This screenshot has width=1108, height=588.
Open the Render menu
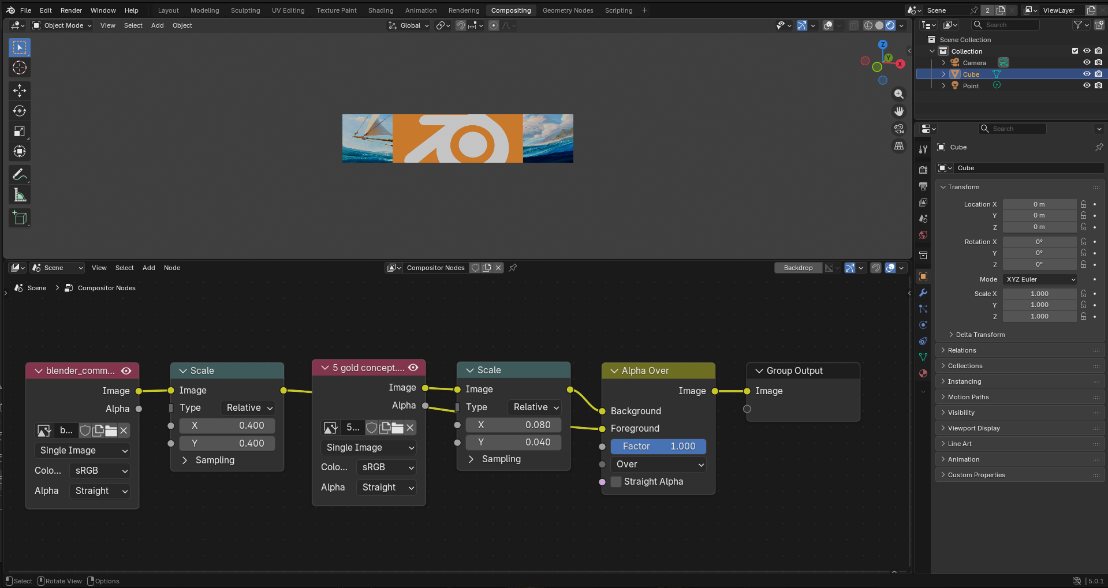71,10
